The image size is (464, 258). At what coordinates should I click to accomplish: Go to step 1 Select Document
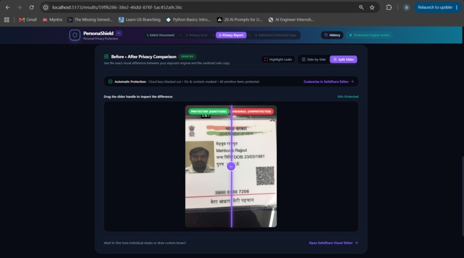pos(161,35)
